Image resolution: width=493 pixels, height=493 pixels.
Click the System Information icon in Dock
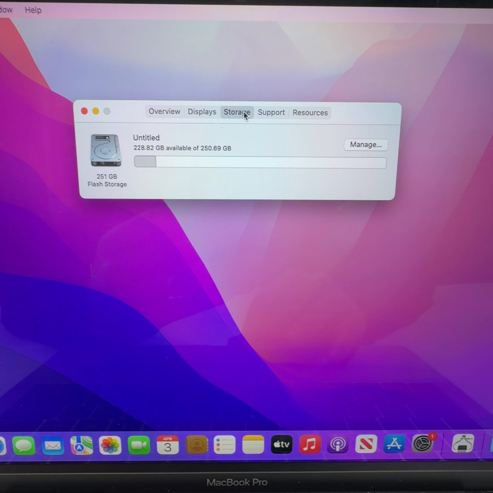462,443
